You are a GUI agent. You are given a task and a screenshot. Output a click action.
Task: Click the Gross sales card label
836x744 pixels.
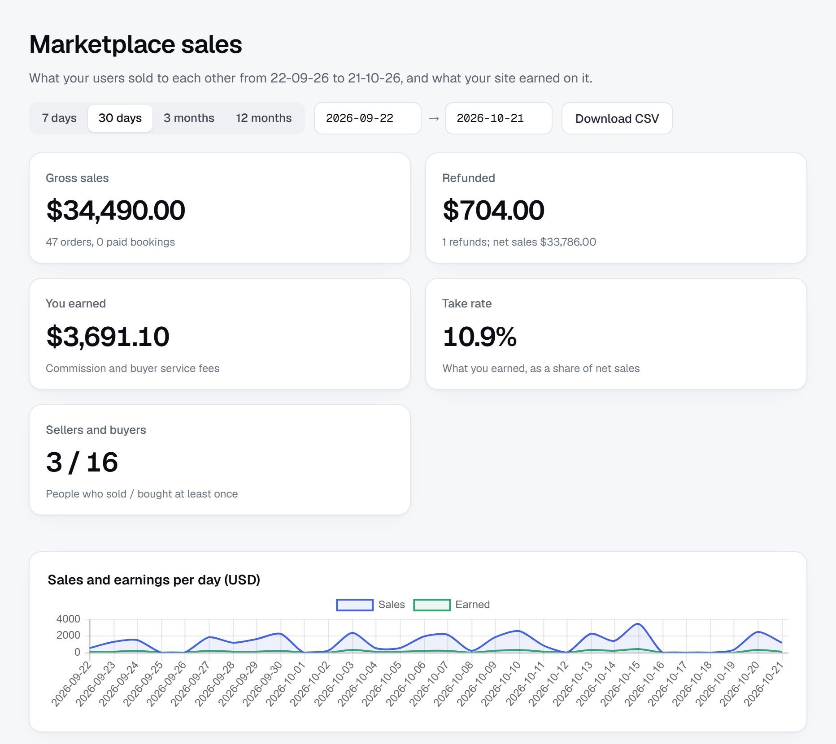77,178
